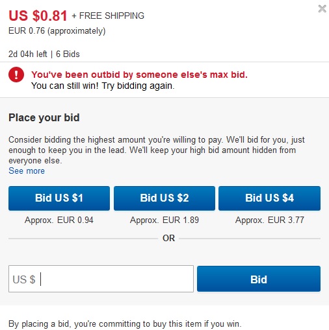Select the EUR 0.76 approximate price text
Screen dimensions: 329x330
[x=57, y=31]
